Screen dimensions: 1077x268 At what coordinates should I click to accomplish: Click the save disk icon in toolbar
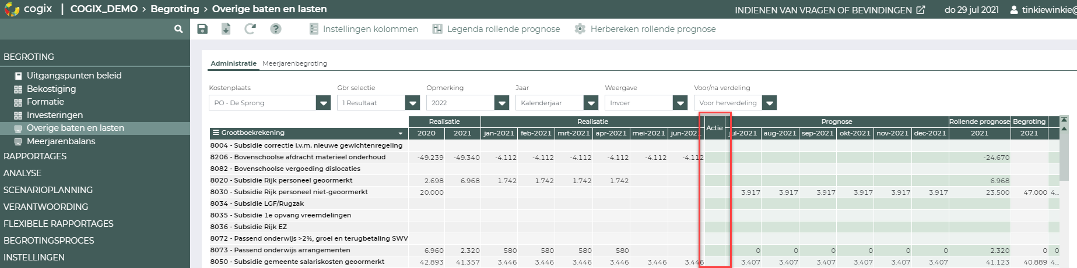pos(202,29)
